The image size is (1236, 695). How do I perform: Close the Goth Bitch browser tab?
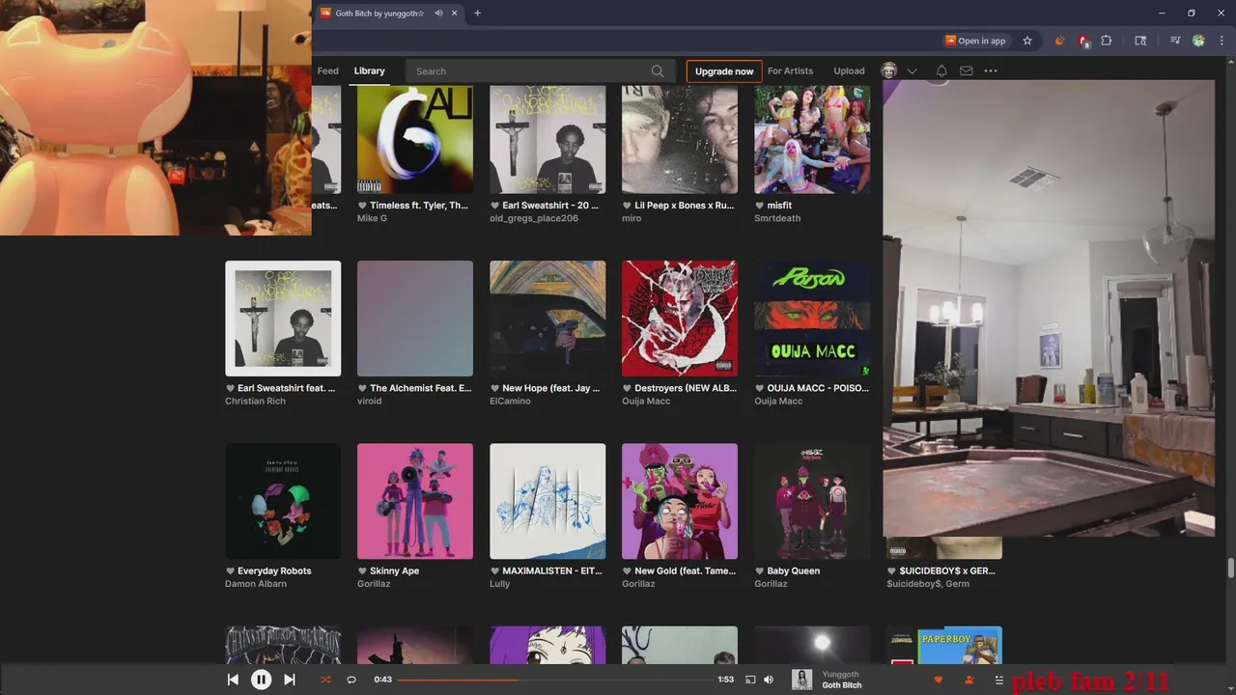pos(455,14)
